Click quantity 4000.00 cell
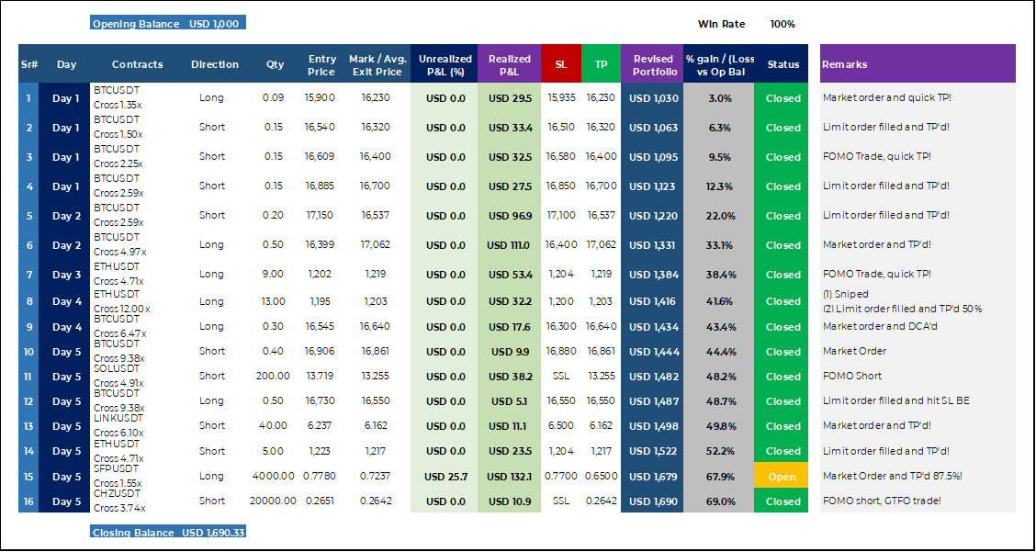Image resolution: width=1036 pixels, height=552 pixels. (275, 476)
